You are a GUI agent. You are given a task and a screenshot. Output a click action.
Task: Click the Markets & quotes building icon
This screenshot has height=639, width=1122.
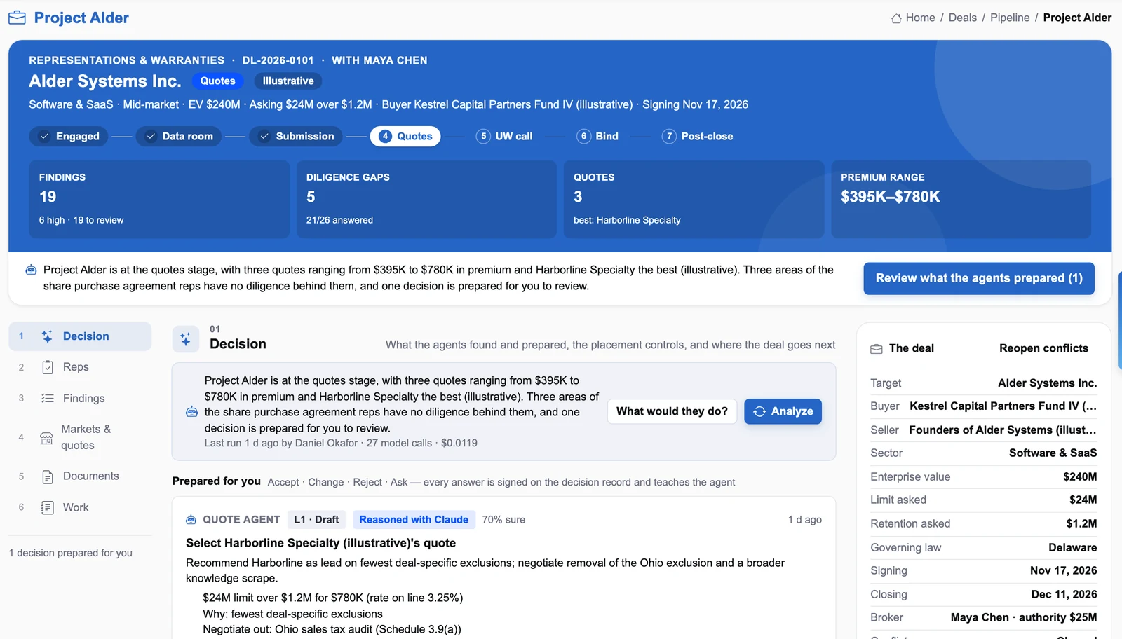click(x=46, y=438)
